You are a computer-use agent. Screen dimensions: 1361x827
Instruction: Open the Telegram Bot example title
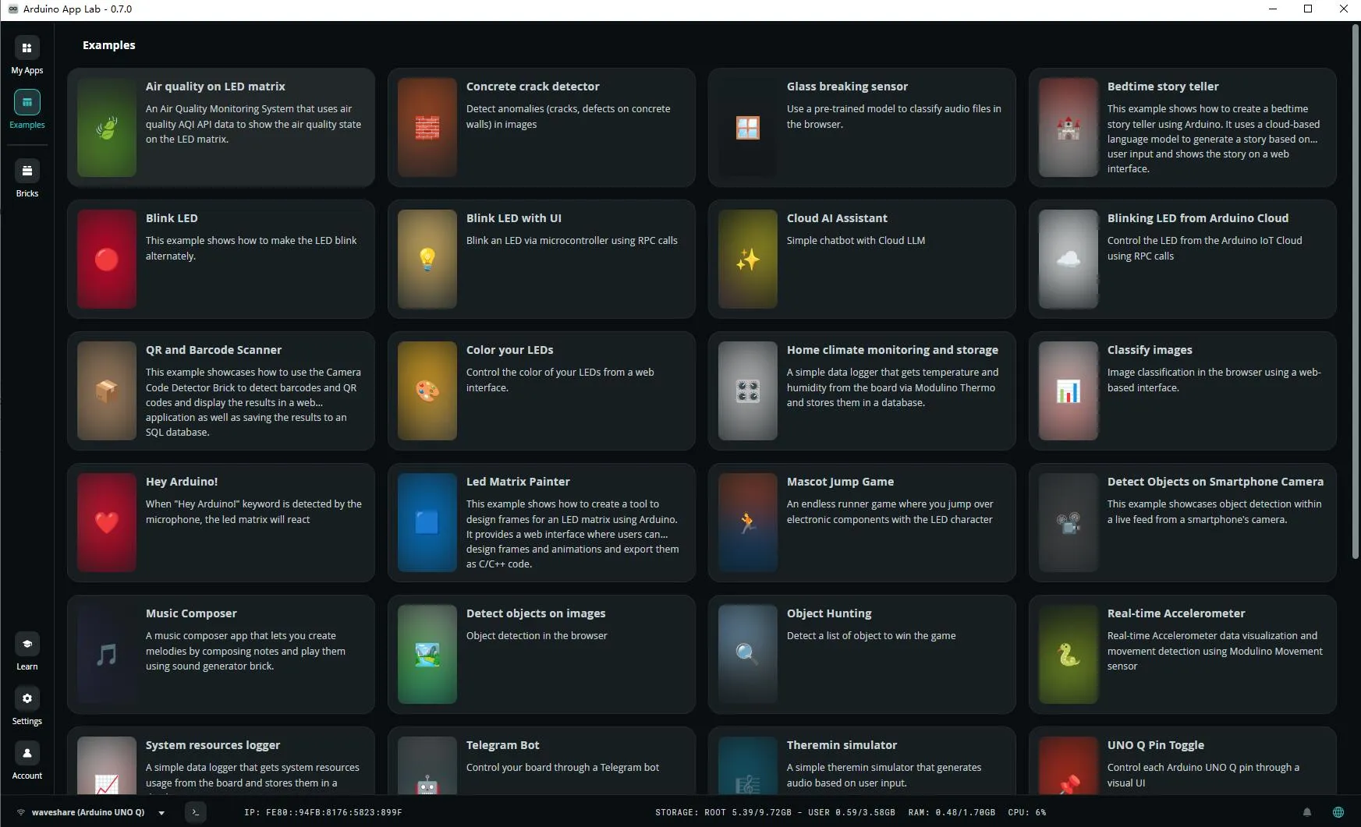502,745
